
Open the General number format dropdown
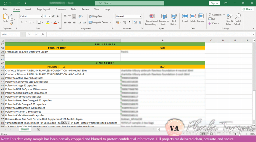[x=140, y=16]
